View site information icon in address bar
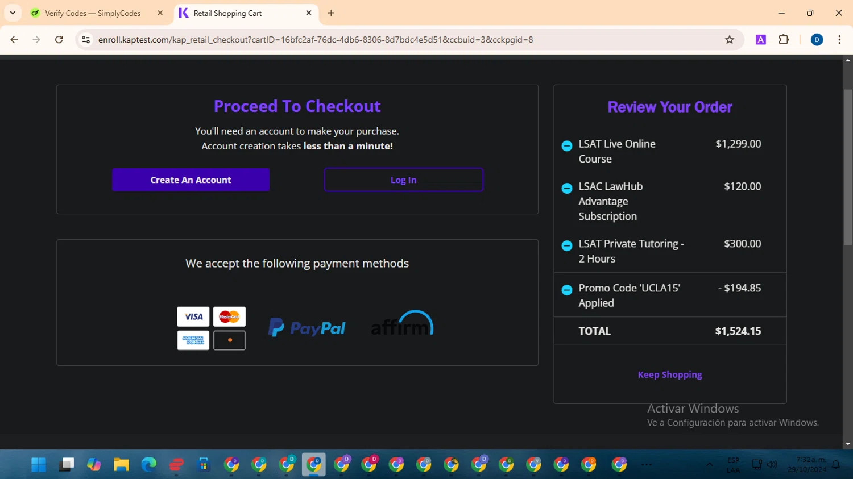Image resolution: width=853 pixels, height=479 pixels. pyautogui.click(x=86, y=40)
